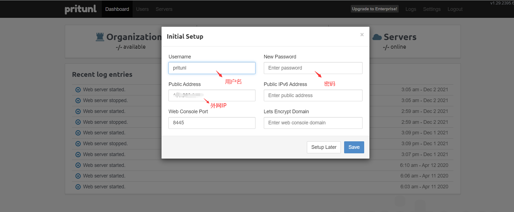Close the Initial Setup dialog
514x212 pixels.
click(x=362, y=34)
